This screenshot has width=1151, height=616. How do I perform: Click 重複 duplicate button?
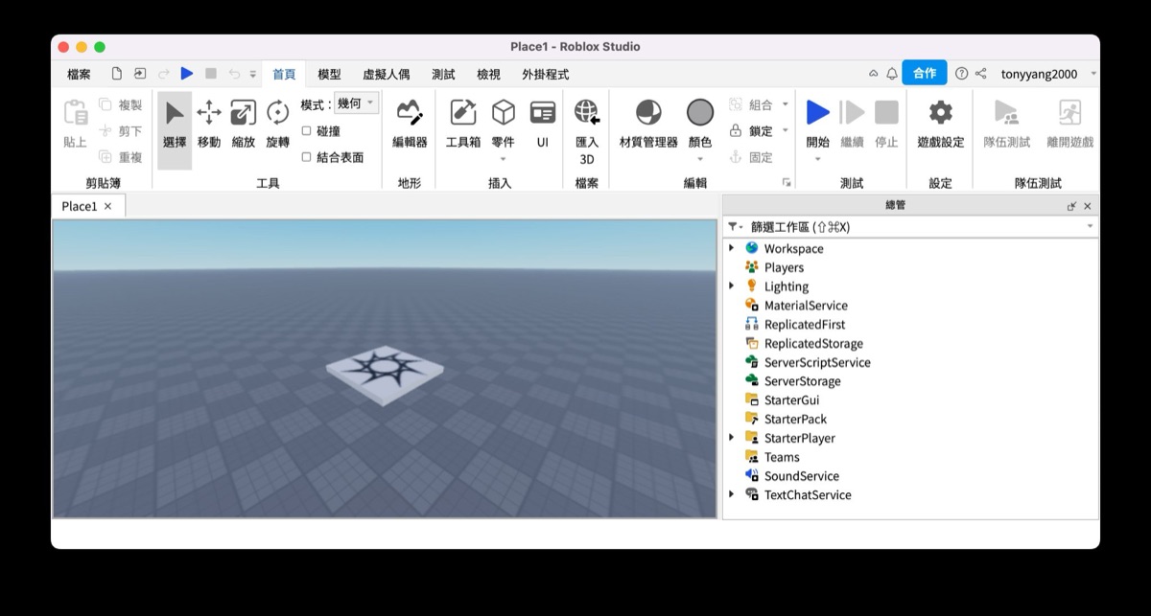tap(121, 156)
